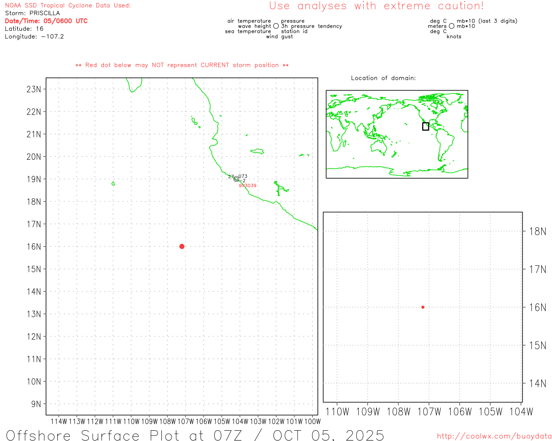The image size is (552, 441).
Task: Open the coolwx.com buoydata link
Action: pos(494,436)
